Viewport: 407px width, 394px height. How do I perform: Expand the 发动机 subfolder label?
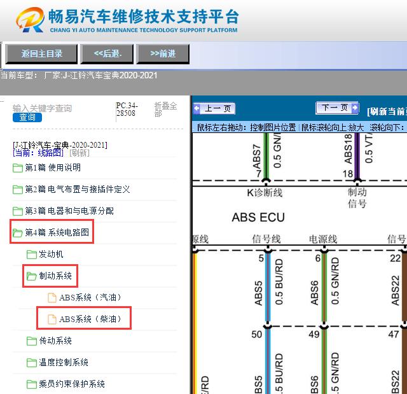pyautogui.click(x=51, y=254)
